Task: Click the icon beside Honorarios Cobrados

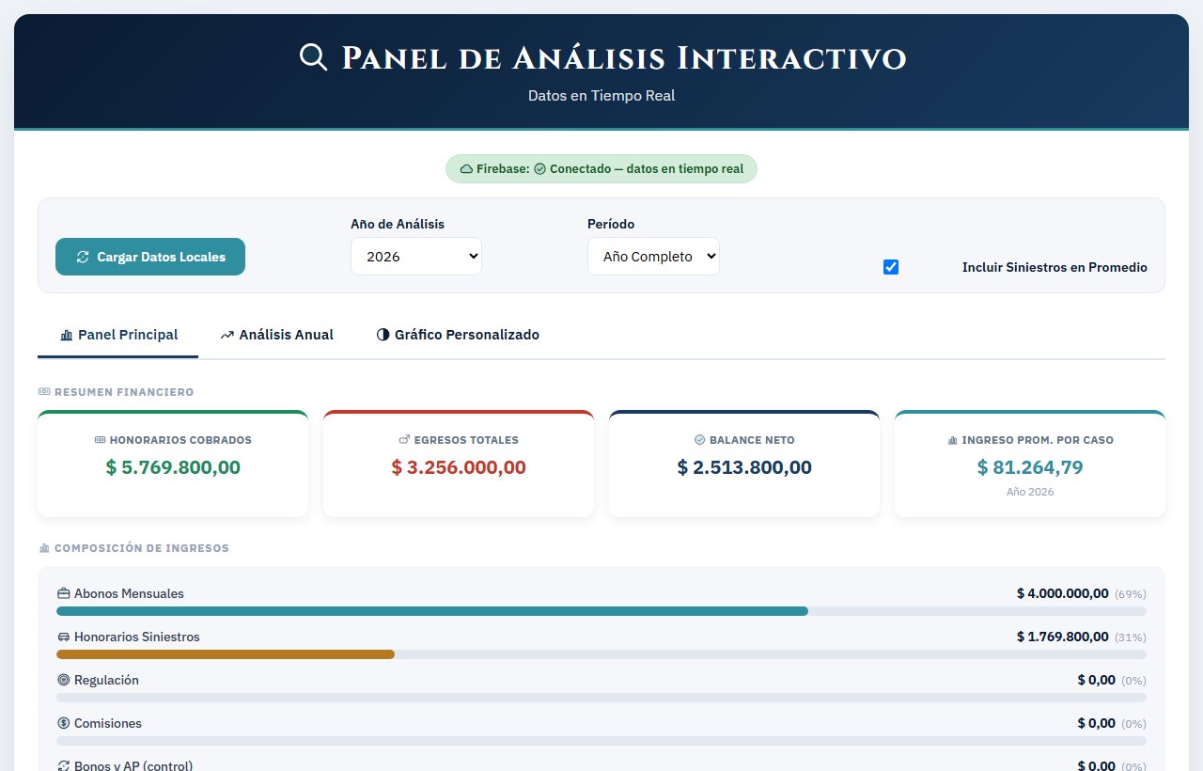Action: [x=100, y=440]
